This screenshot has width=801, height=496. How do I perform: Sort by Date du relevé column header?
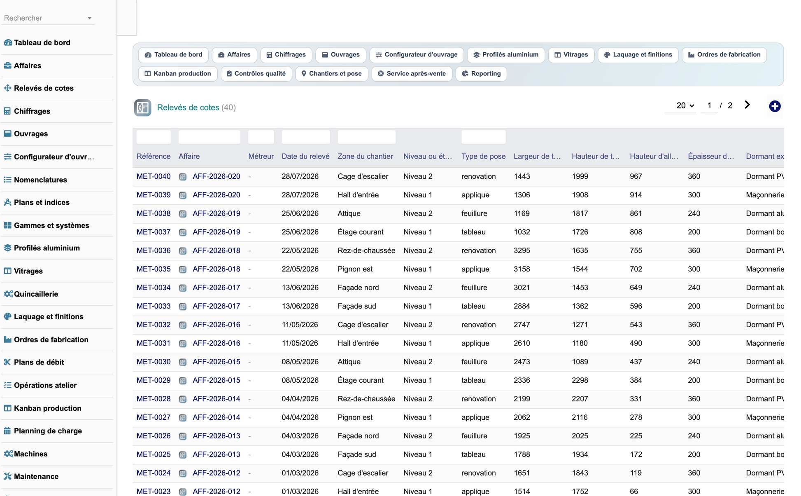click(305, 157)
